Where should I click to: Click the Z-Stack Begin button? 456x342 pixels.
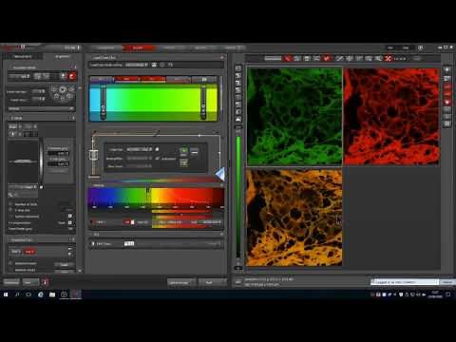point(12,126)
